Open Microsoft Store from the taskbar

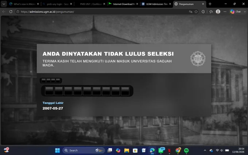pyautogui.click(x=135, y=150)
